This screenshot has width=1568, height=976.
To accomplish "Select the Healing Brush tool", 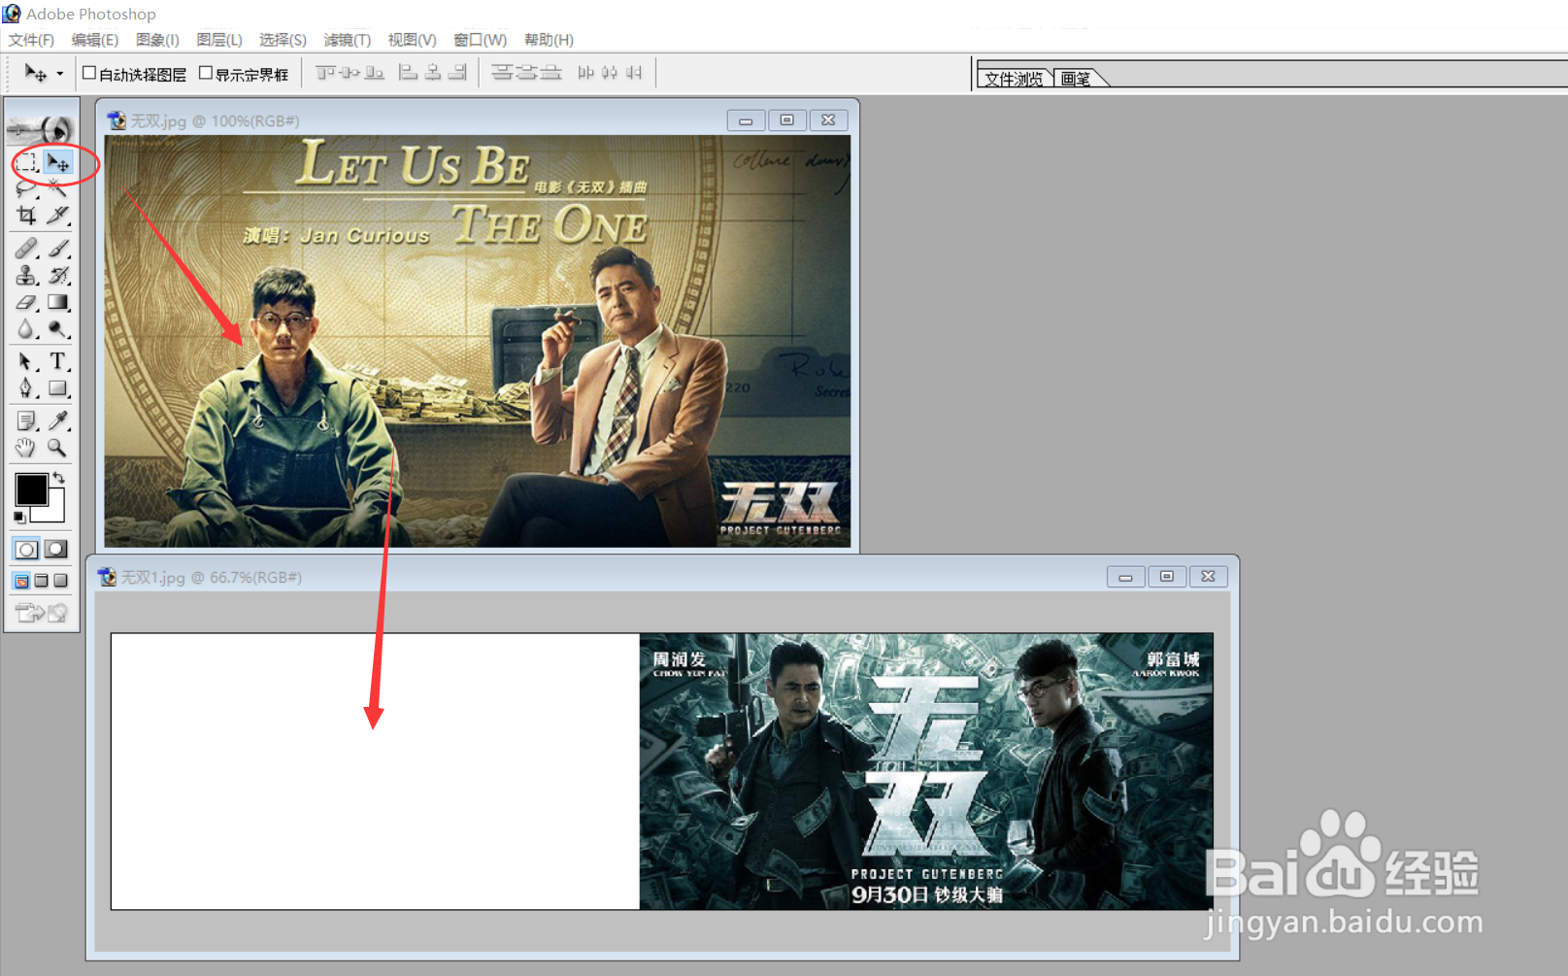I will [x=26, y=249].
